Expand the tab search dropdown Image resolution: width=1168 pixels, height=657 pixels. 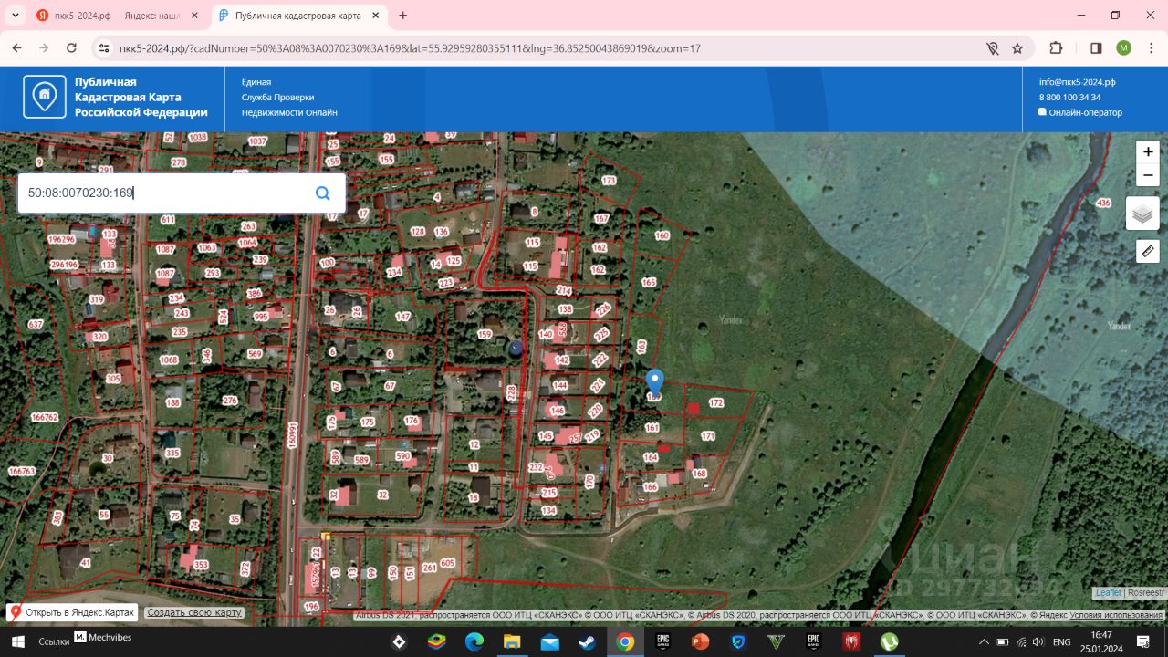tap(16, 16)
